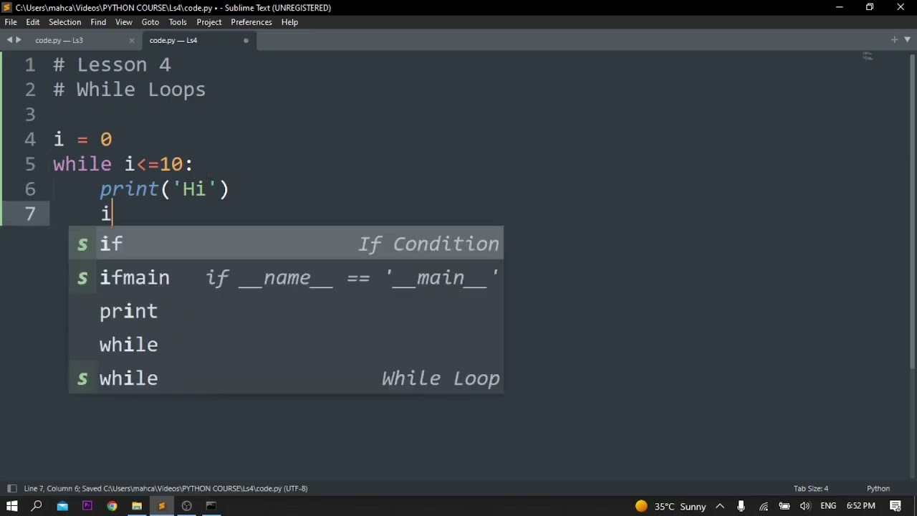Click line number 5 in gutter

[x=30, y=164]
